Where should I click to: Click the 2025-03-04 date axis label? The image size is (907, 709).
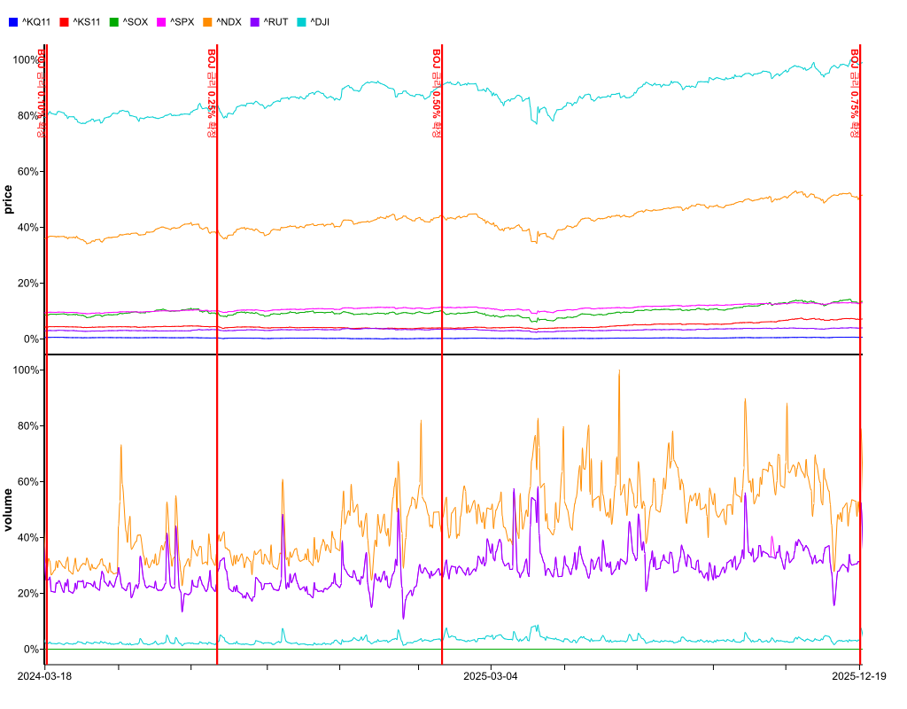(490, 676)
